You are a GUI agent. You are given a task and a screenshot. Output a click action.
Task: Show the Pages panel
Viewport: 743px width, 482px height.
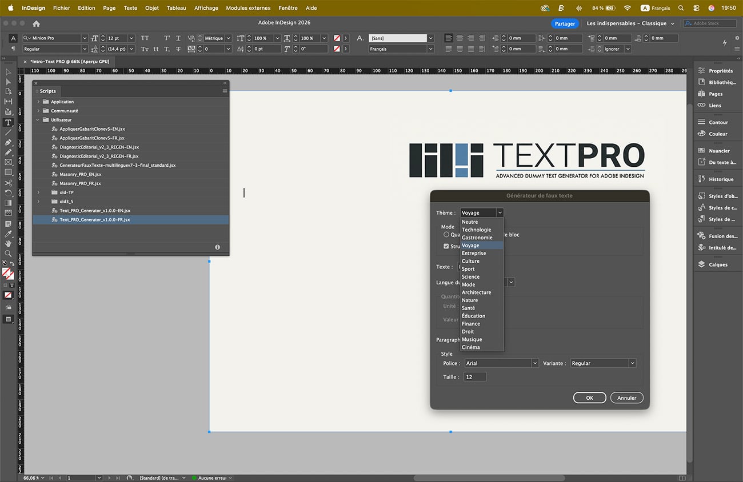(x=715, y=94)
